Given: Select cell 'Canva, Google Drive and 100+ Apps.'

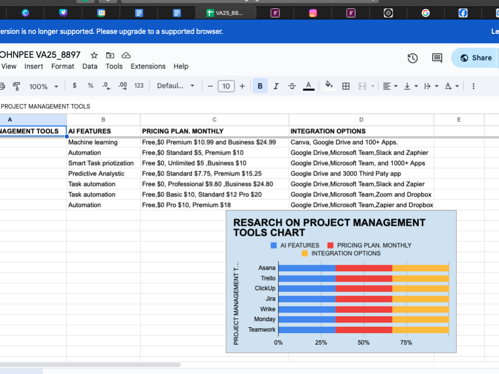Looking at the screenshot, I should point(361,142).
